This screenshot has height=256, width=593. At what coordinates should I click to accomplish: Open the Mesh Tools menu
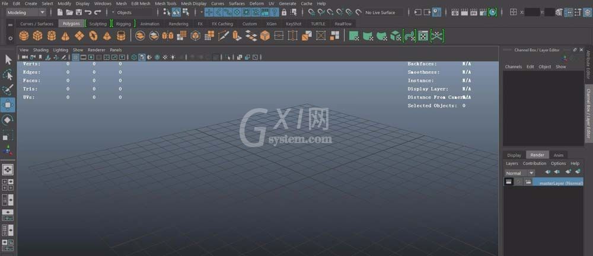coord(165,4)
